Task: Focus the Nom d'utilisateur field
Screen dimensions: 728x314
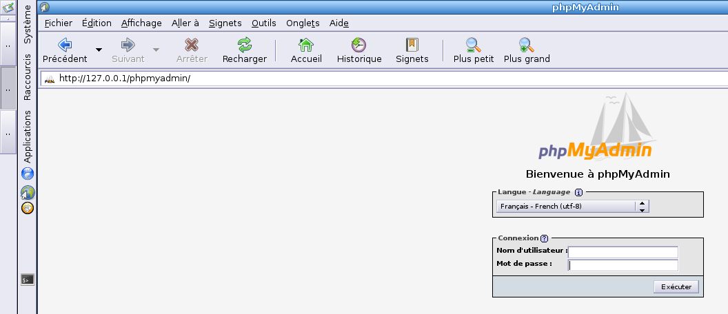Action: (623, 252)
